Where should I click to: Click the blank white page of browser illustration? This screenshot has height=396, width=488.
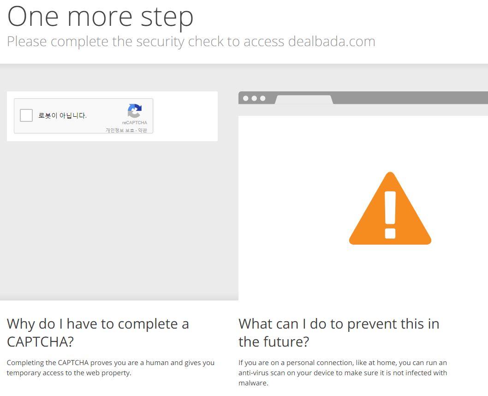tap(363, 208)
